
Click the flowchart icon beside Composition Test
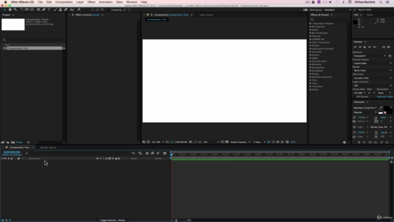(x=64, y=48)
